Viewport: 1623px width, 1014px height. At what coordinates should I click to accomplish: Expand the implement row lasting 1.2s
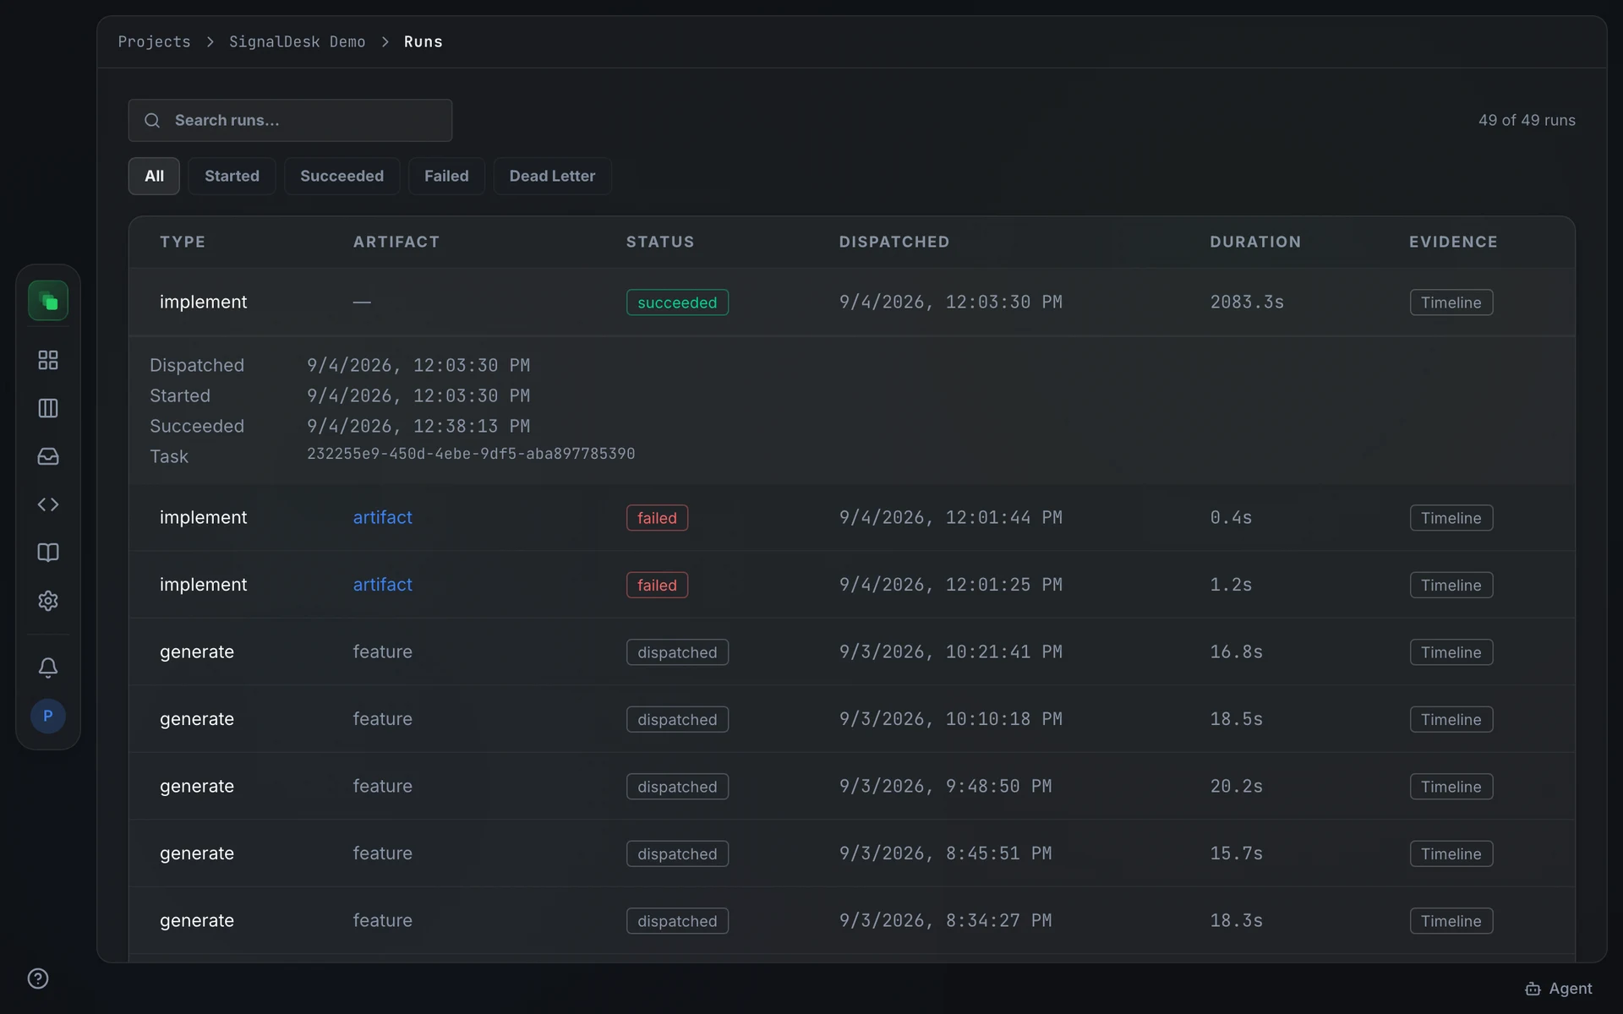851,585
